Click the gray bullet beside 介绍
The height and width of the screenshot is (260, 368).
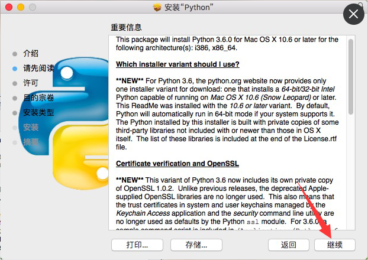15,54
